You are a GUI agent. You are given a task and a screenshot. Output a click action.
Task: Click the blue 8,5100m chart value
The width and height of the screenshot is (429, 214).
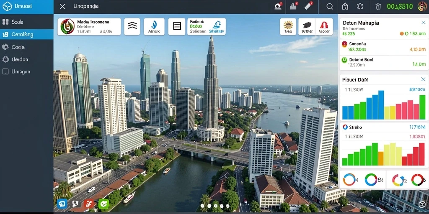click(x=417, y=89)
